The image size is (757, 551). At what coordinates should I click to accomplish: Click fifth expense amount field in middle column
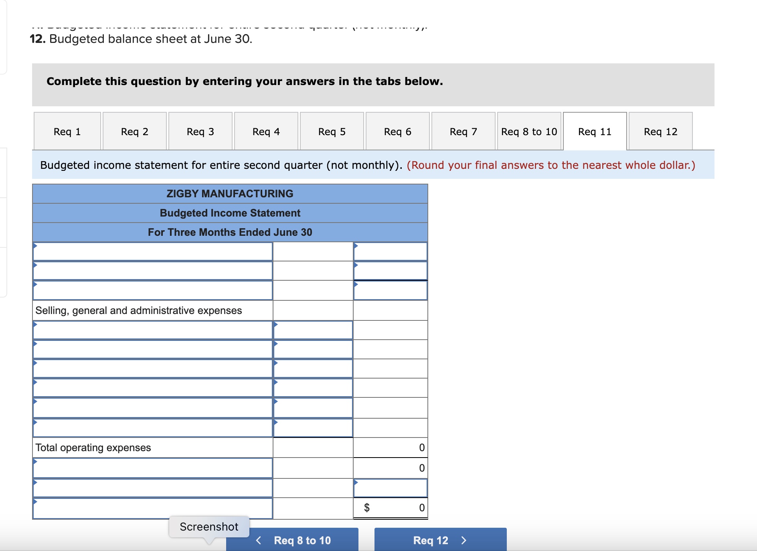click(313, 408)
